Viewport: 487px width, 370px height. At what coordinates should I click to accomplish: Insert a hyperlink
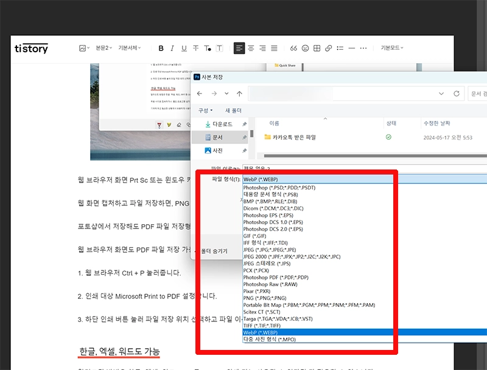coord(328,48)
